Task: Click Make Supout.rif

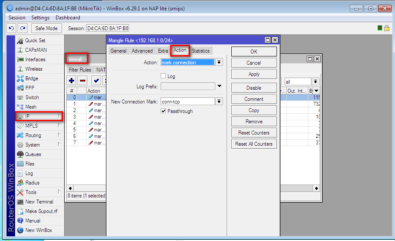Action: [x=39, y=211]
